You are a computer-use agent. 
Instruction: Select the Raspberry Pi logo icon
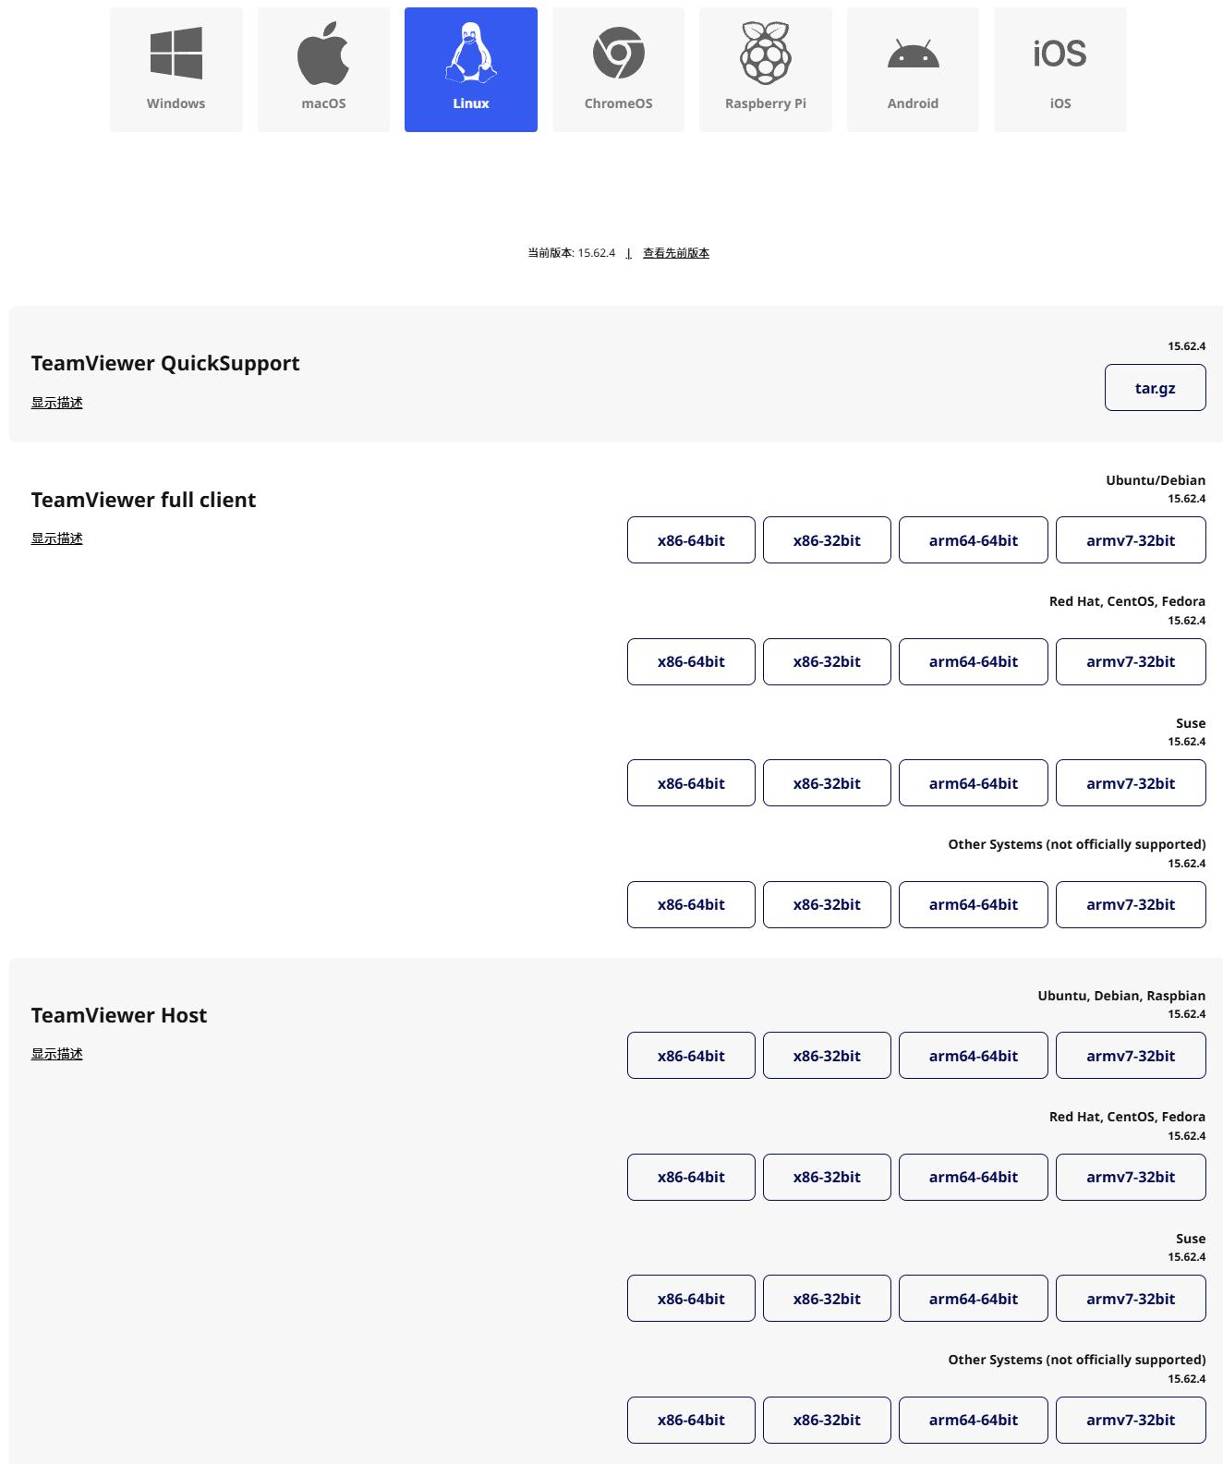tap(766, 54)
